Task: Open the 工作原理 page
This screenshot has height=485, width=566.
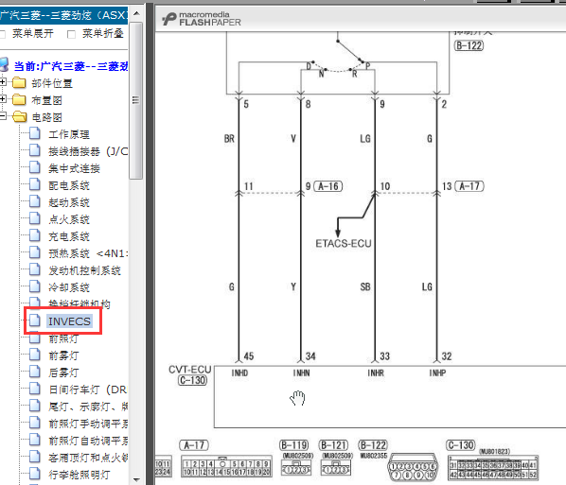Action: tap(69, 134)
